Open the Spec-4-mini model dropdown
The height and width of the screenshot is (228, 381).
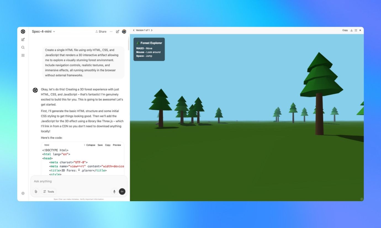point(43,31)
